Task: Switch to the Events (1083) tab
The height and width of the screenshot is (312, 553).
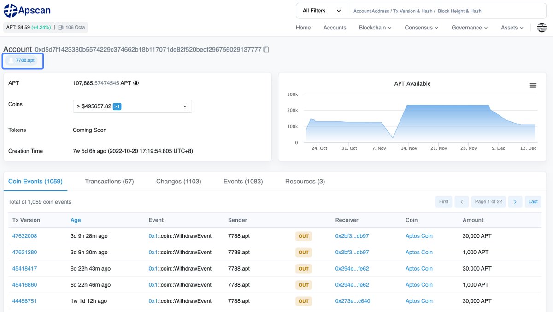Action: click(x=243, y=182)
